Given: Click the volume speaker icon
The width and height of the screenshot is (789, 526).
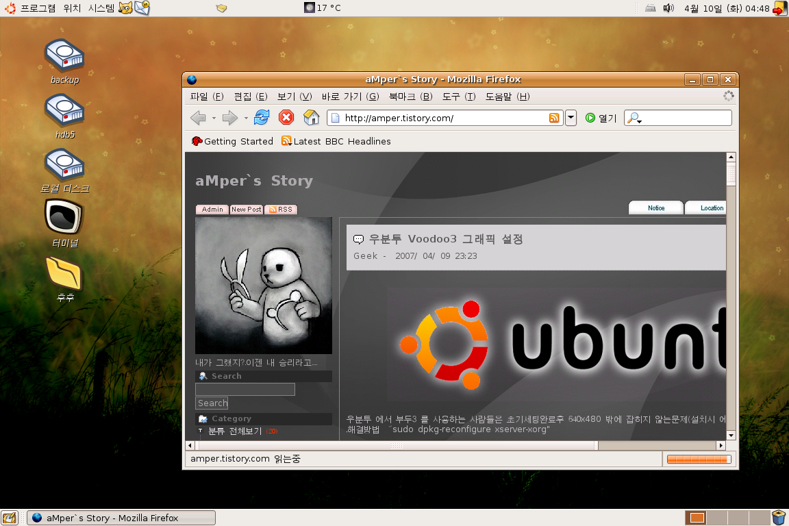Looking at the screenshot, I should pyautogui.click(x=668, y=8).
